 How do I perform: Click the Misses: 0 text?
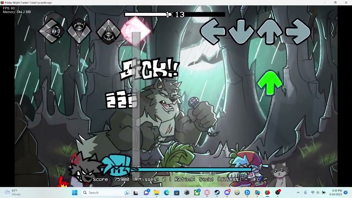point(152,179)
